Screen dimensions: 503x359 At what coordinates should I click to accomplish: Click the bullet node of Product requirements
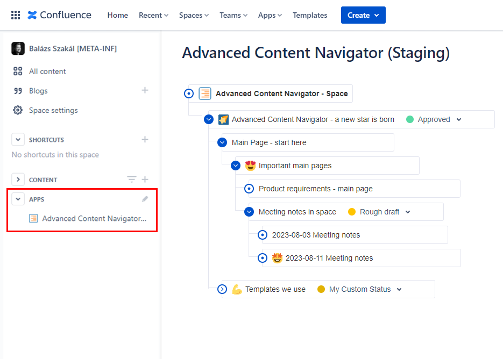point(249,189)
